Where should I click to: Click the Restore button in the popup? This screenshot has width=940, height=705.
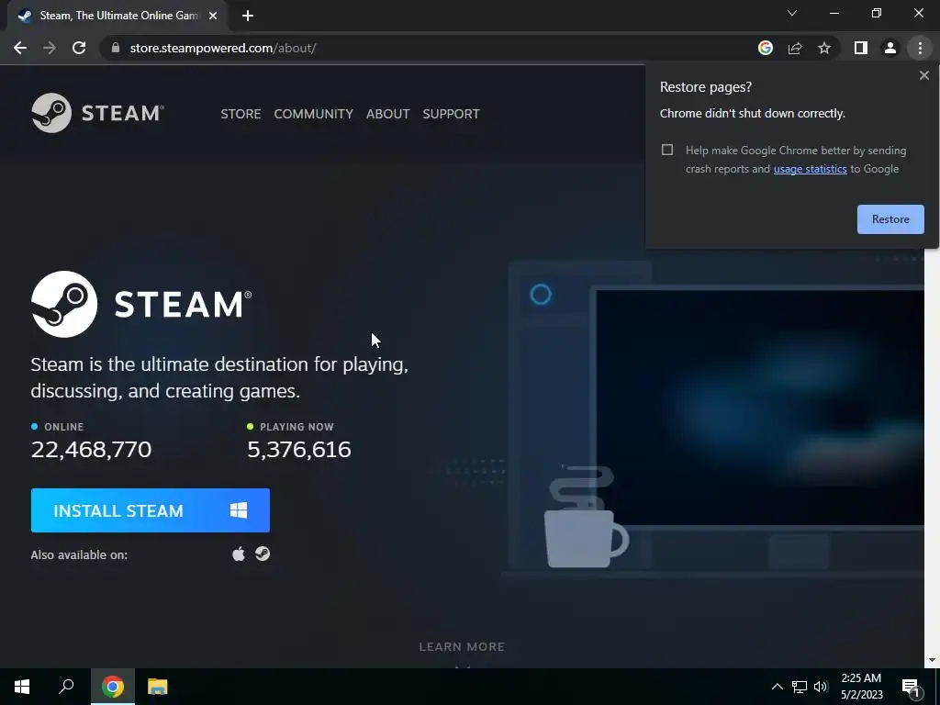(x=890, y=219)
